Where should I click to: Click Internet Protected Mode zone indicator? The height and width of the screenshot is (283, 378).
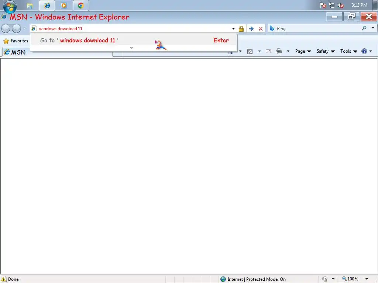click(x=253, y=279)
